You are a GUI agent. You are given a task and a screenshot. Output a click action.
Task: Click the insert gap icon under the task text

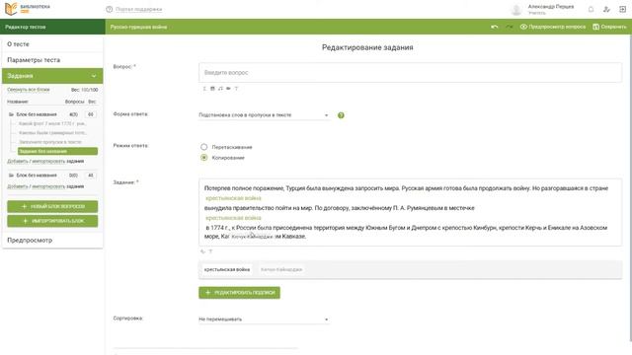(x=202, y=251)
